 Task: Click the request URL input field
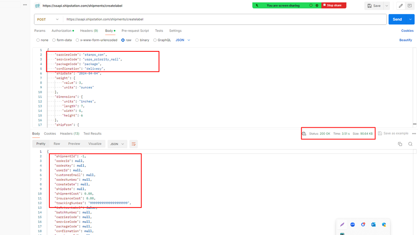[224, 19]
